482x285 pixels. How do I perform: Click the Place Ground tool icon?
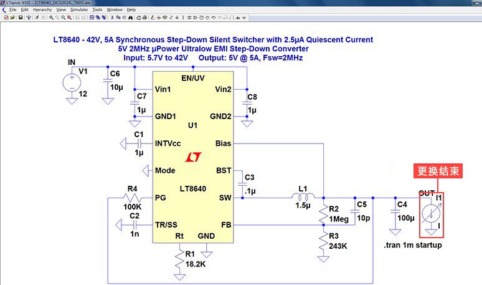coord(159,17)
